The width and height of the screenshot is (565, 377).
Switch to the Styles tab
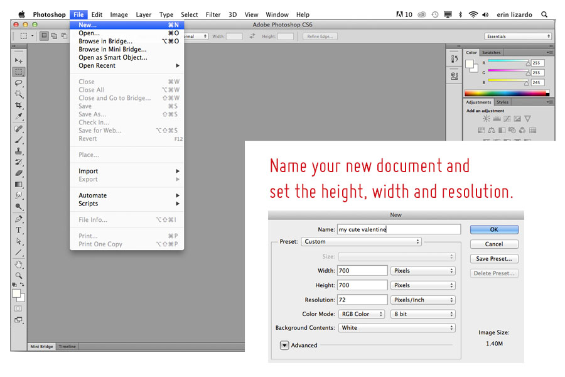[502, 102]
